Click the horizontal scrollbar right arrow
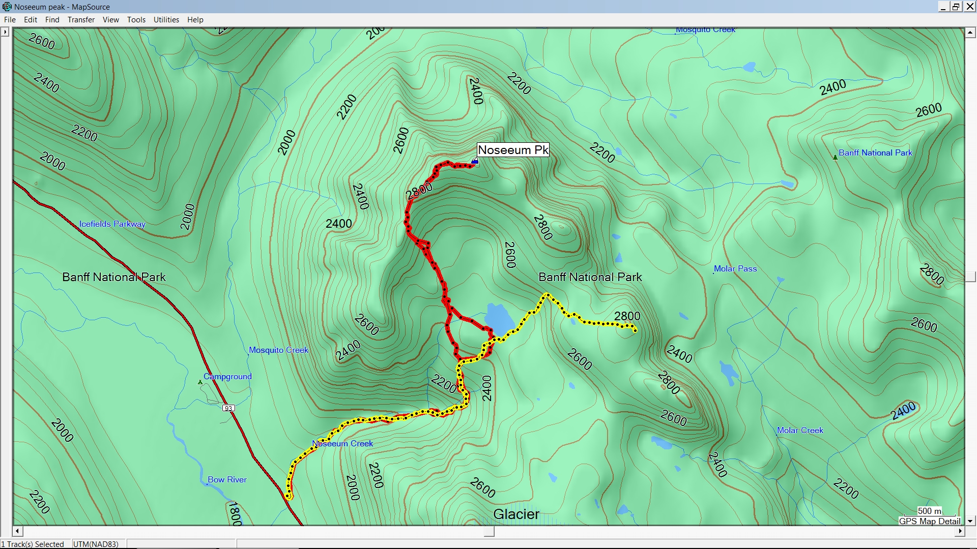The width and height of the screenshot is (977, 549). pyautogui.click(x=960, y=531)
